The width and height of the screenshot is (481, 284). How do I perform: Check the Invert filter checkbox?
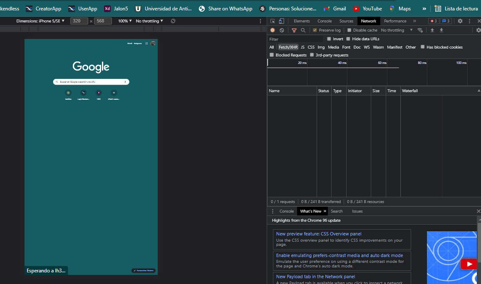pyautogui.click(x=329, y=39)
